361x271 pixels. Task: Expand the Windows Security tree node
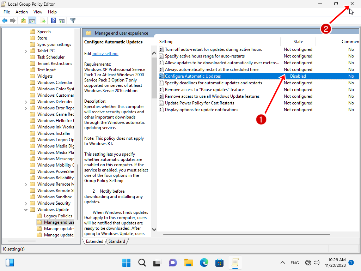[26, 203]
